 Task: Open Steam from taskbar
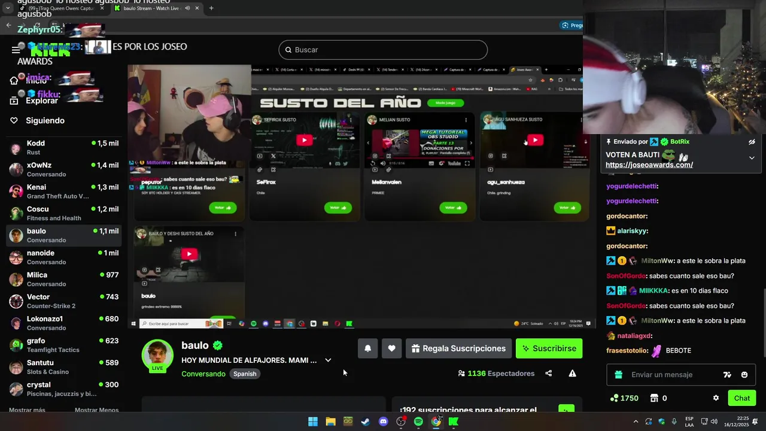(x=366, y=421)
